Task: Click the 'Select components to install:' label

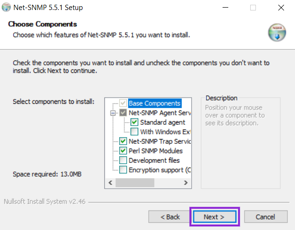Action: tap(53, 101)
